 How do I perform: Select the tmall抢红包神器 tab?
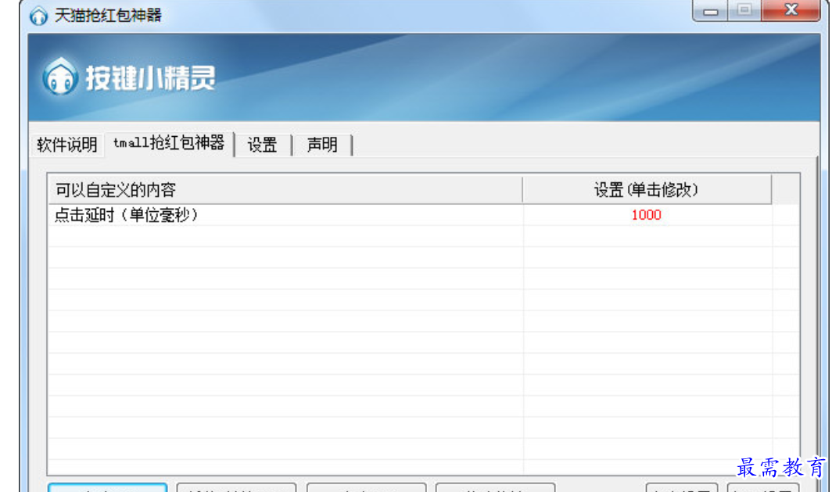pos(169,143)
